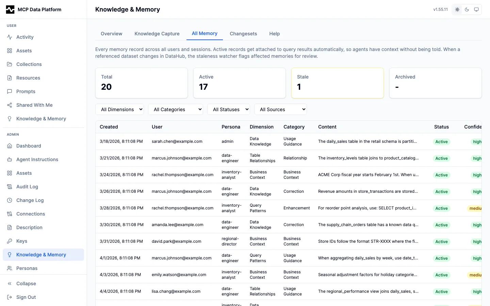Click the Keys key icon

point(10,241)
